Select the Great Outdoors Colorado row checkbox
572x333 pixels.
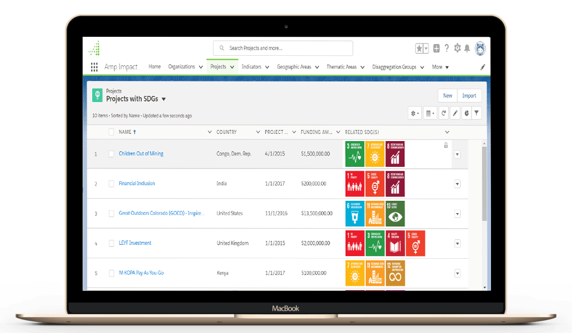111,214
